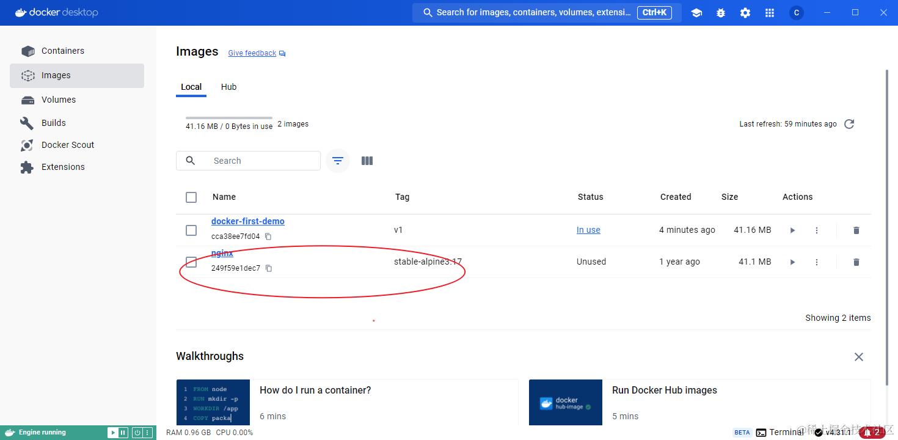898x440 pixels.
Task: Copy the cca38ee7fd04 image ID
Action: coord(268,237)
